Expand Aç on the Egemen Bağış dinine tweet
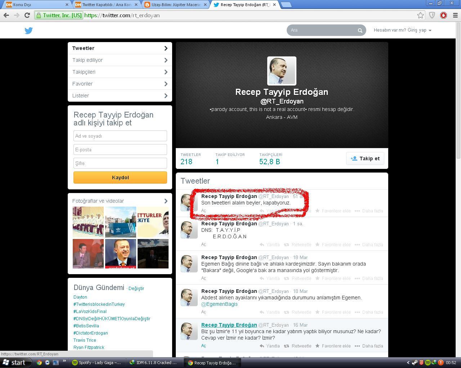Screen dimensions: 461x368 pyautogui.click(x=203, y=279)
